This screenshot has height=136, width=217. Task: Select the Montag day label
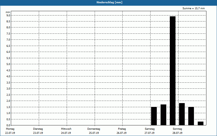10,129
